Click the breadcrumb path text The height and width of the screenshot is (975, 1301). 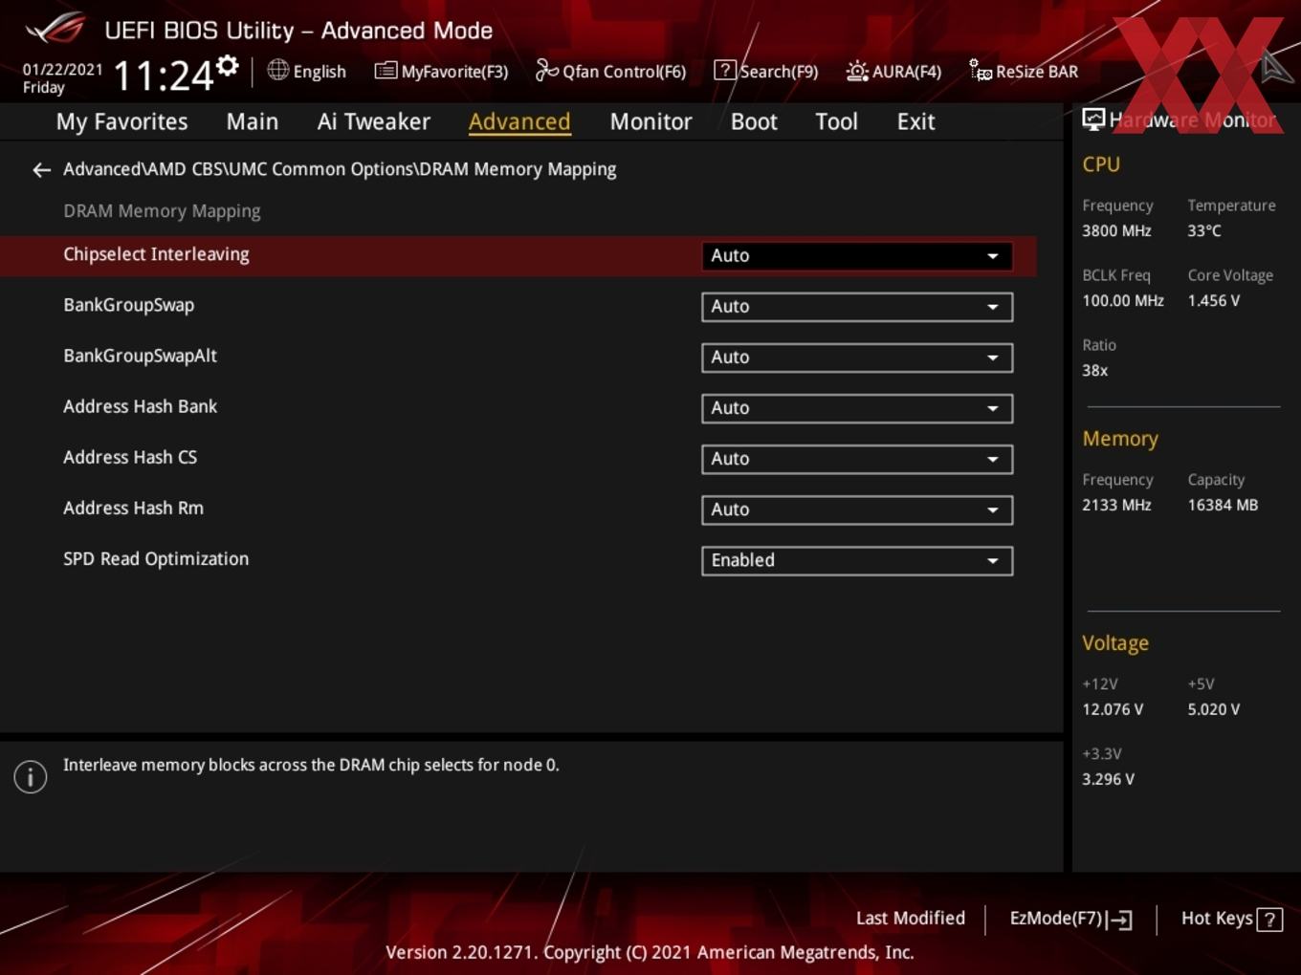tap(340, 169)
